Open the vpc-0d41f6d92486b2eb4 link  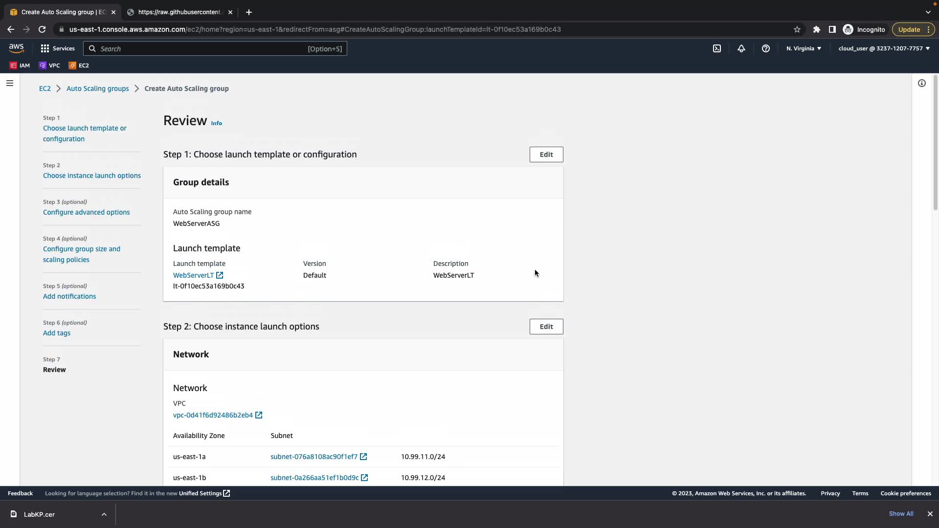[x=213, y=415]
